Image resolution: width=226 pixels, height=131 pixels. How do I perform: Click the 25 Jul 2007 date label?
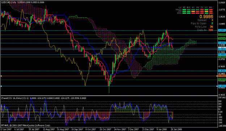pyautogui.click(x=34, y=129)
